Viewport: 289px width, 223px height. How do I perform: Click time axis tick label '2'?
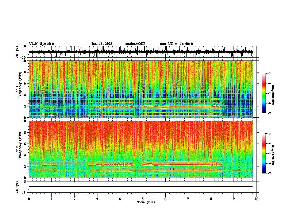point(74,199)
